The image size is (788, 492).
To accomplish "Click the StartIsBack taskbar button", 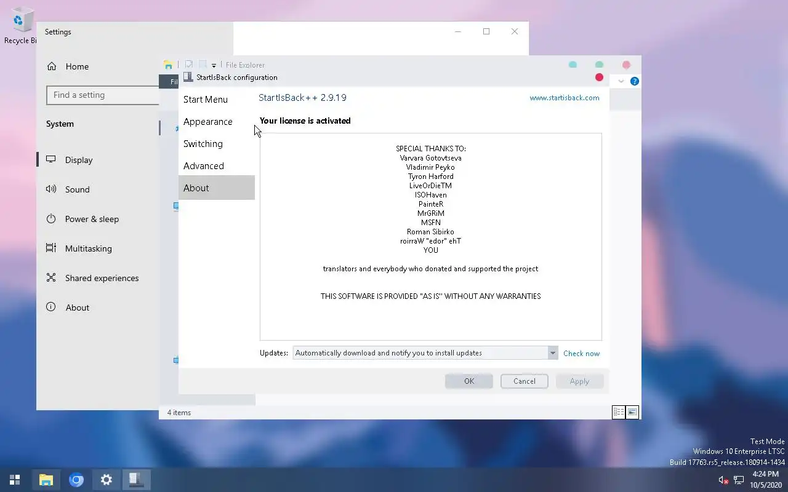I will 137,480.
